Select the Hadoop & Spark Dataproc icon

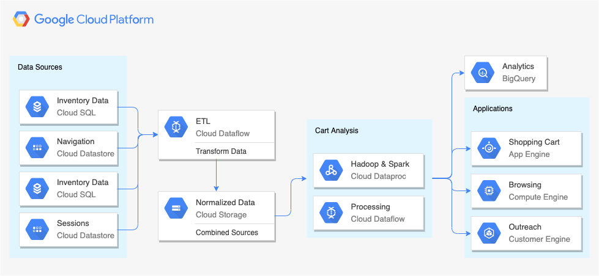(x=331, y=170)
